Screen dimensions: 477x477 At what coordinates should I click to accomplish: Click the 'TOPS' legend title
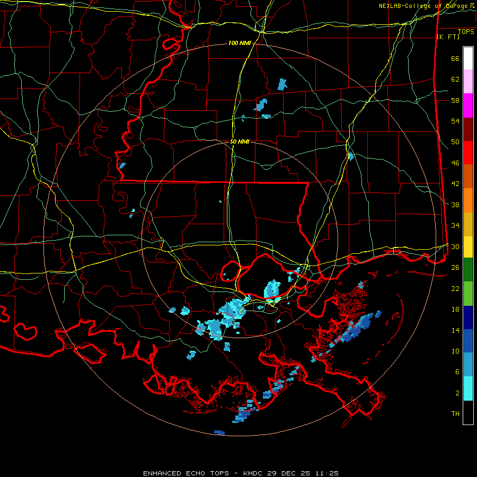coord(466,32)
